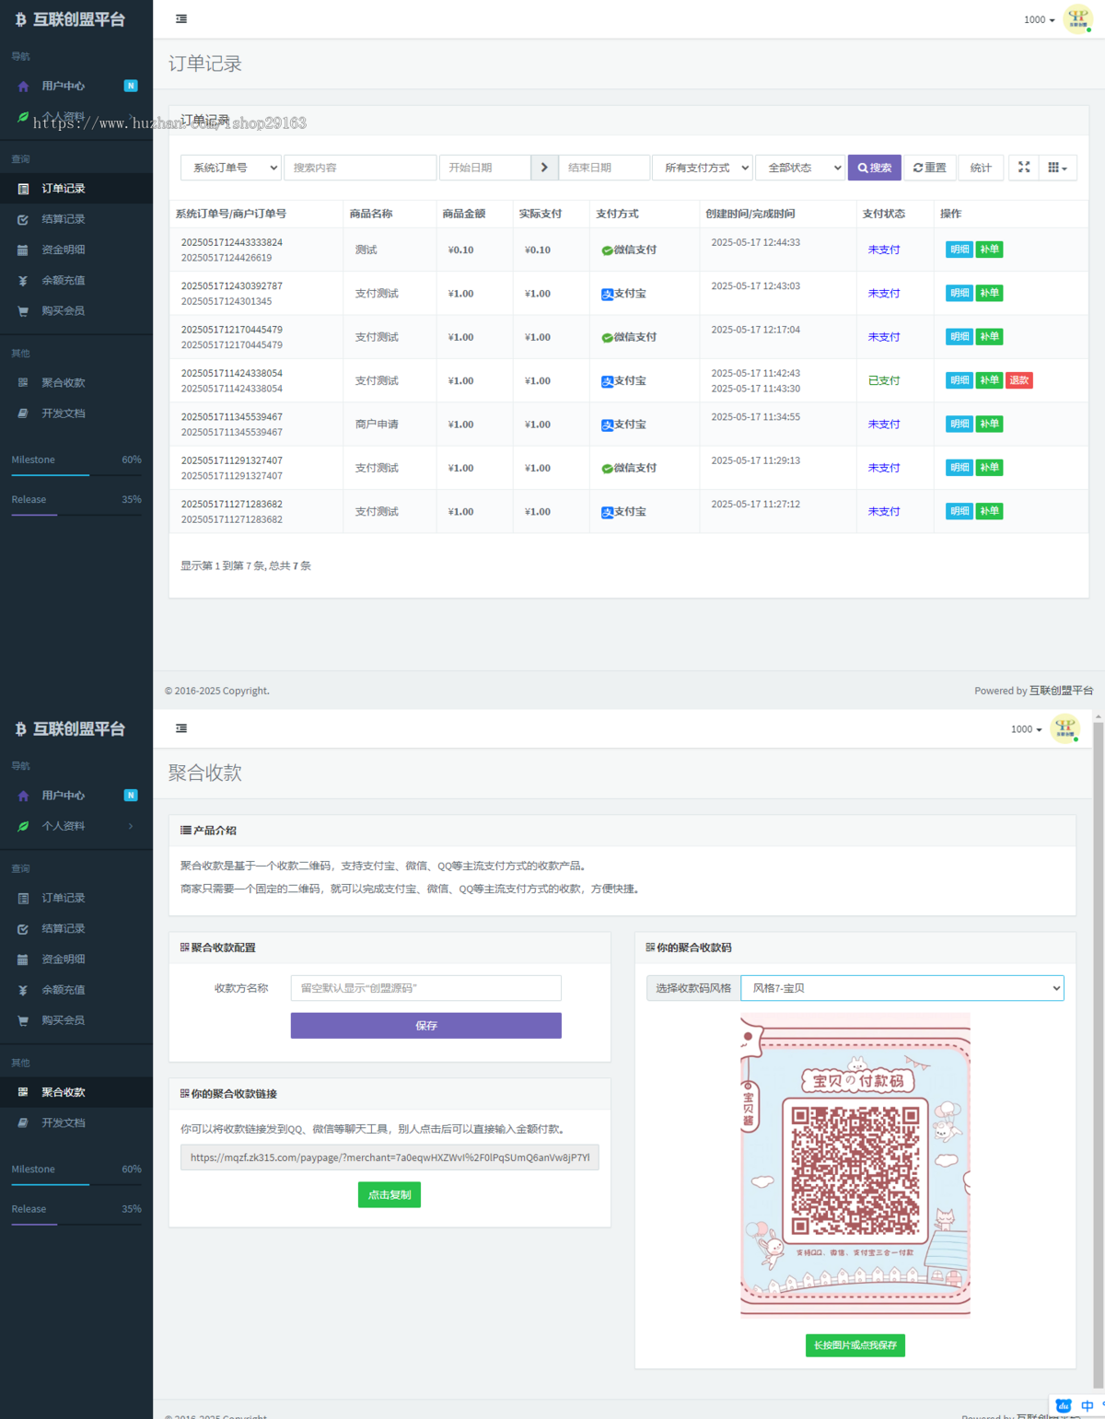Image resolution: width=1105 pixels, height=1419 pixels.
Task: Click the green 点击复制 copy button
Action: coord(390,1195)
